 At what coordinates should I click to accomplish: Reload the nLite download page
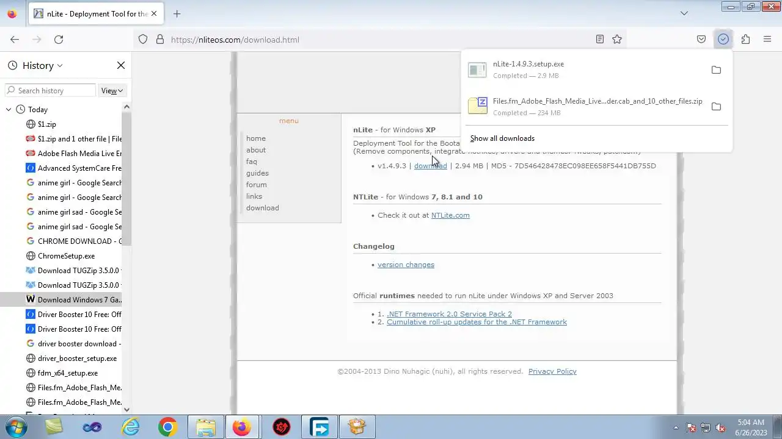coord(59,40)
